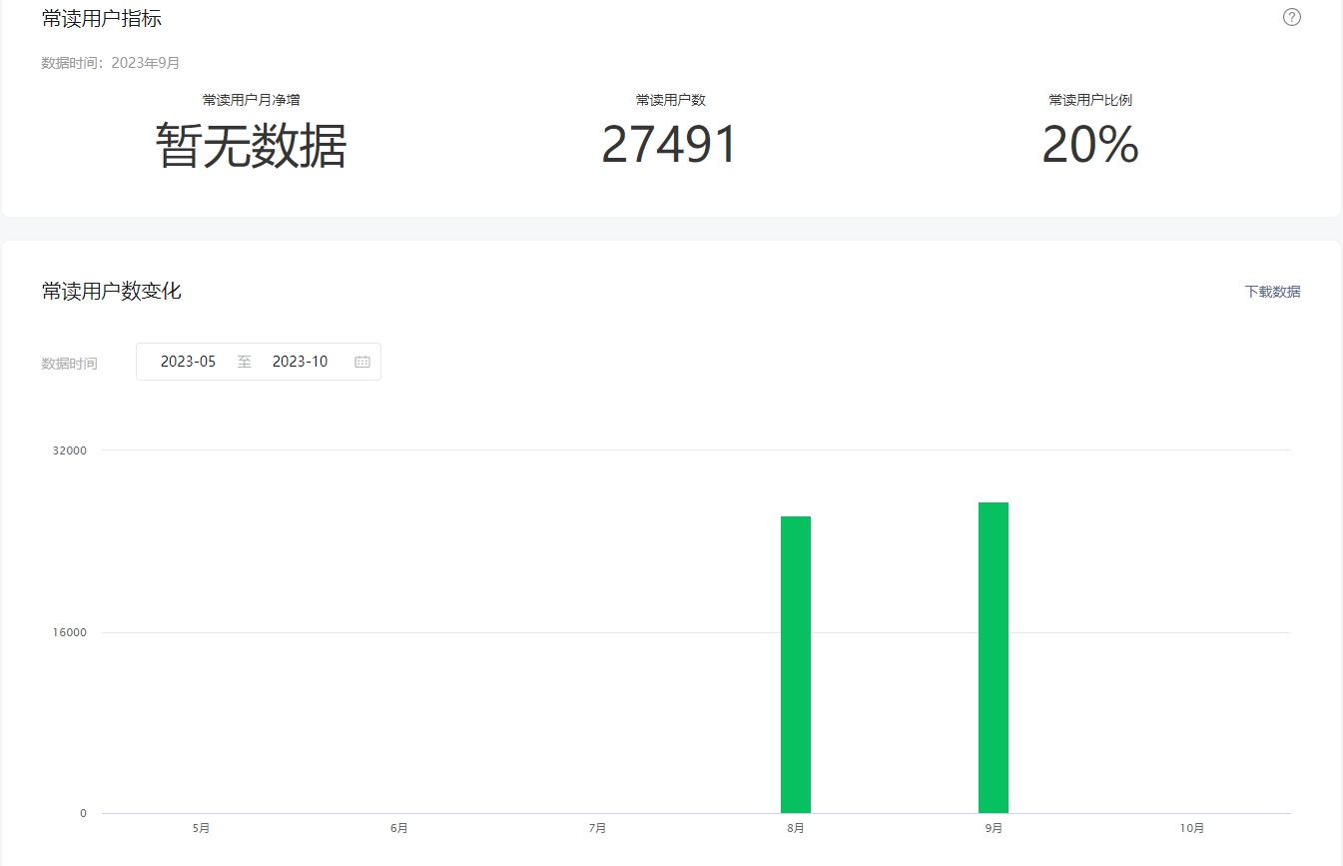Select the 20% 常读用户比例 value
This screenshot has width=1343, height=866.
pyautogui.click(x=1089, y=146)
